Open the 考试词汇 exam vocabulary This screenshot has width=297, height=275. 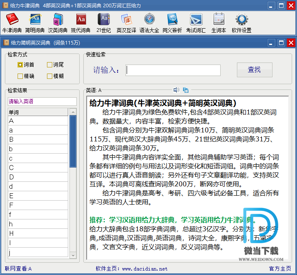tap(196, 23)
